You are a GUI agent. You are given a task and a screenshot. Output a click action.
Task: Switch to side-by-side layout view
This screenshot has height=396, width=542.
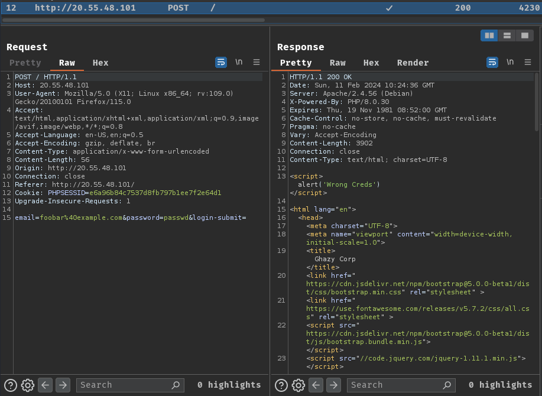coord(489,35)
